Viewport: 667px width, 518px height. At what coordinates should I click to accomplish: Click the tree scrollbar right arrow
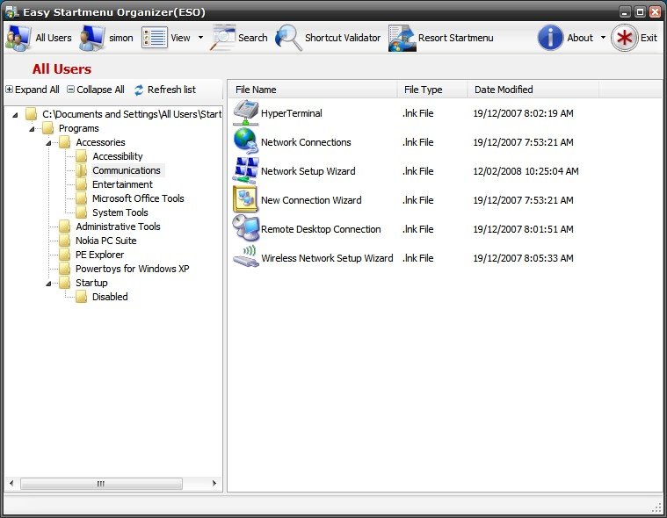[214, 483]
